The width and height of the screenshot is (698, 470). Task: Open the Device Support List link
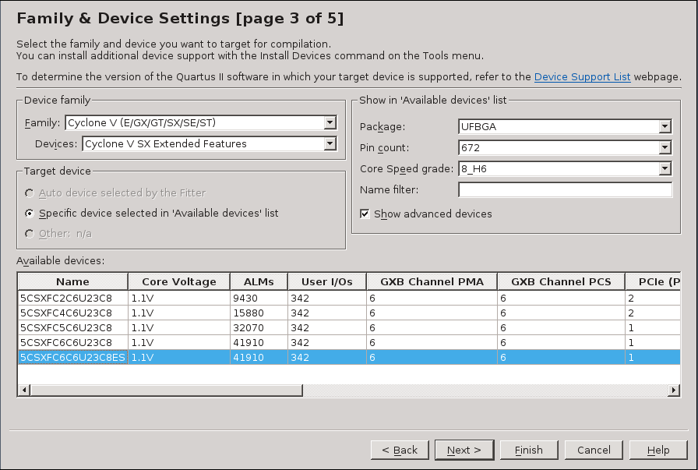coord(582,77)
